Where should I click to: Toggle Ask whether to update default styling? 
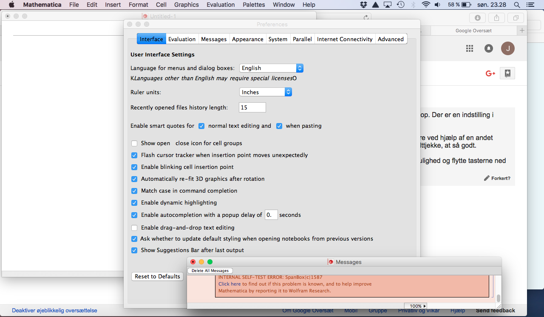pyautogui.click(x=134, y=239)
